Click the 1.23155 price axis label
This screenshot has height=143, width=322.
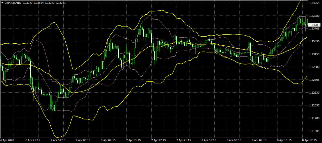pyautogui.click(x=315, y=54)
